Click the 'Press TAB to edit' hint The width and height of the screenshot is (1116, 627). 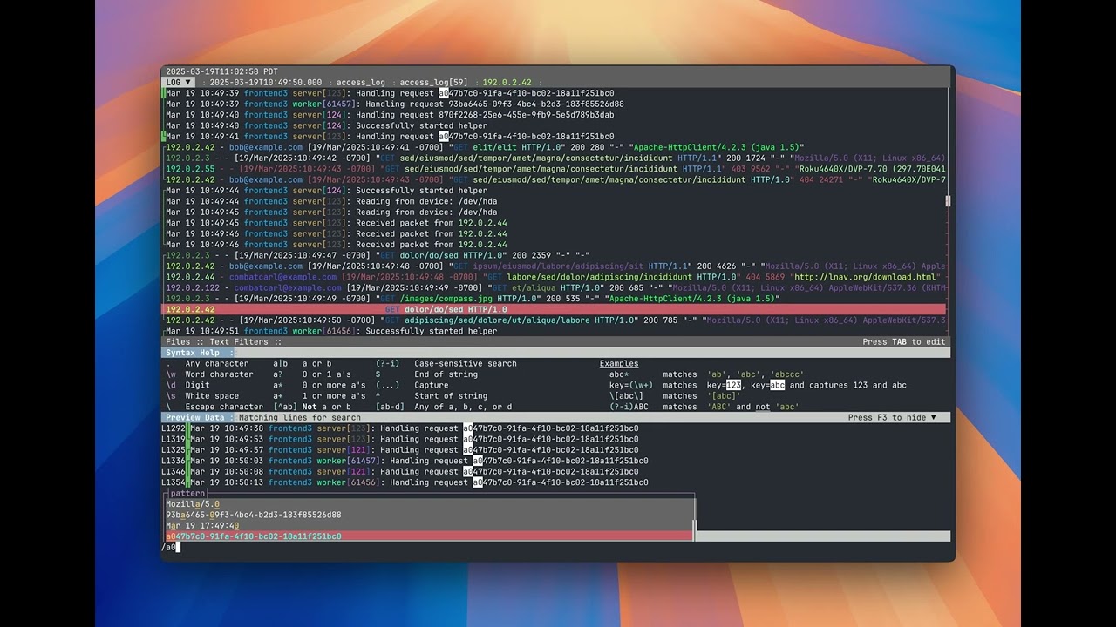903,342
